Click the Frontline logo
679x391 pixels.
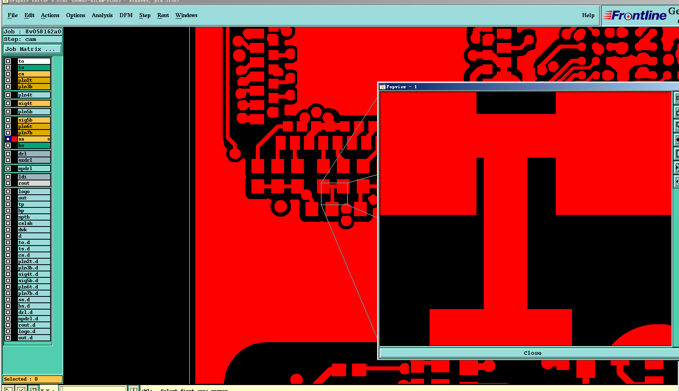point(635,15)
